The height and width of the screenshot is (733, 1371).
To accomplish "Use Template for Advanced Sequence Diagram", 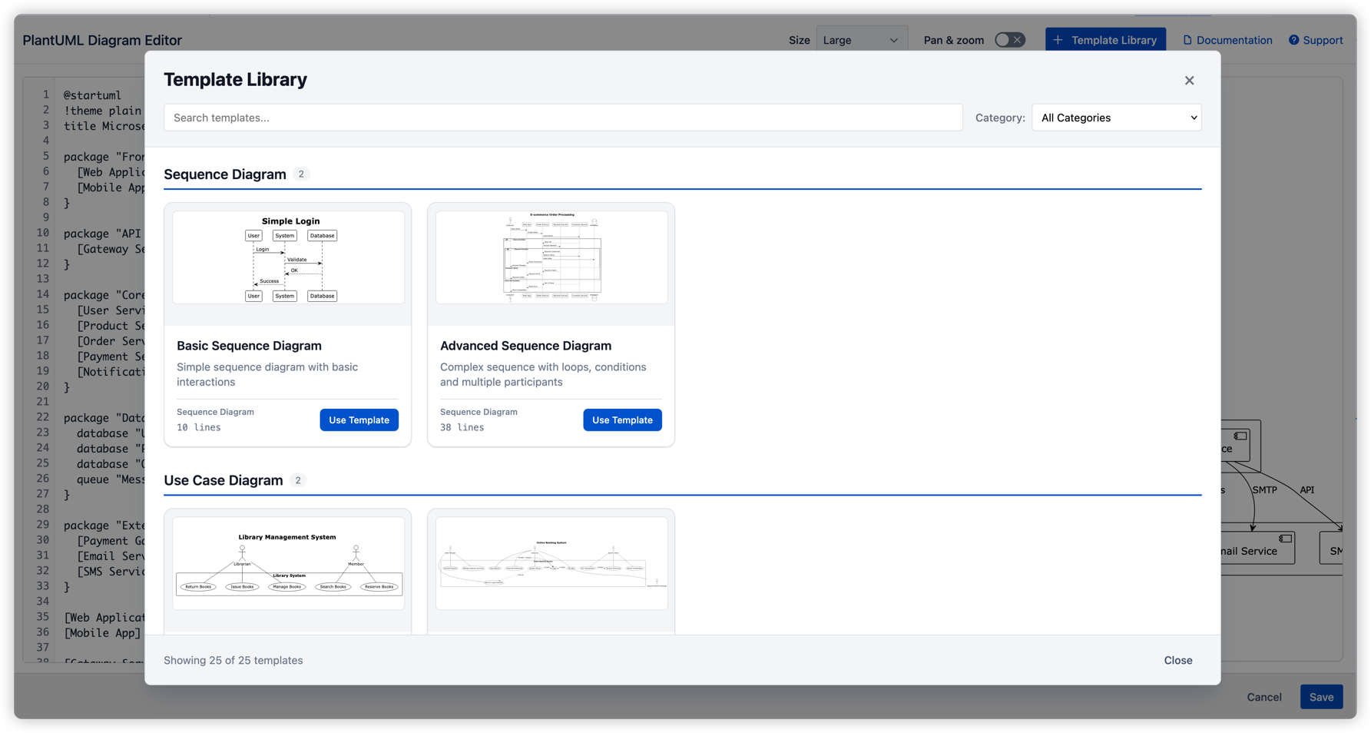I will click(622, 420).
